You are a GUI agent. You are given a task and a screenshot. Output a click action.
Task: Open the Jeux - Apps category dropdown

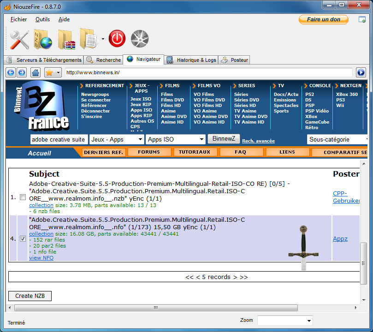(x=117, y=139)
